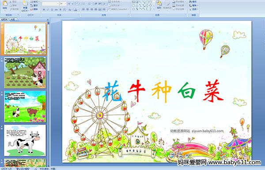Viewport: 265px width, 170px height.
Task: Toggle italic formatting
Action: tap(48, 10)
